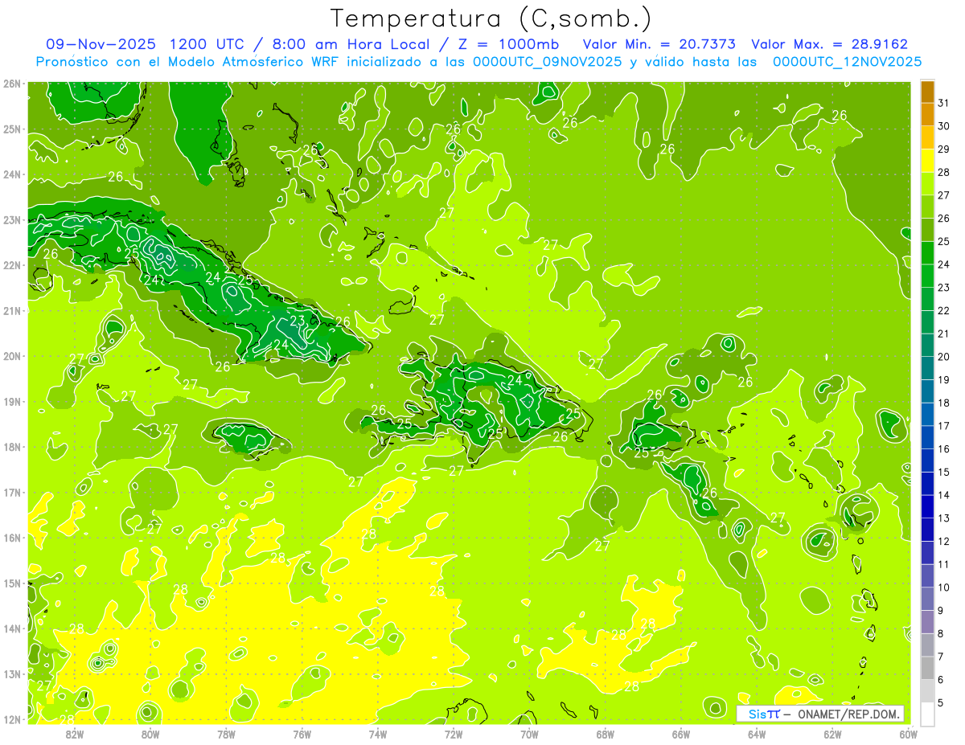Image resolution: width=965 pixels, height=745 pixels.
Task: Click the "13N" latitude axis label
Action: 13,674
